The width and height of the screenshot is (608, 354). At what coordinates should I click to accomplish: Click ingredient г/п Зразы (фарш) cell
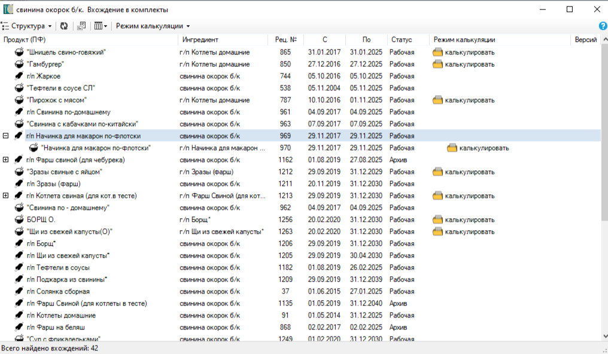pyautogui.click(x=206, y=172)
